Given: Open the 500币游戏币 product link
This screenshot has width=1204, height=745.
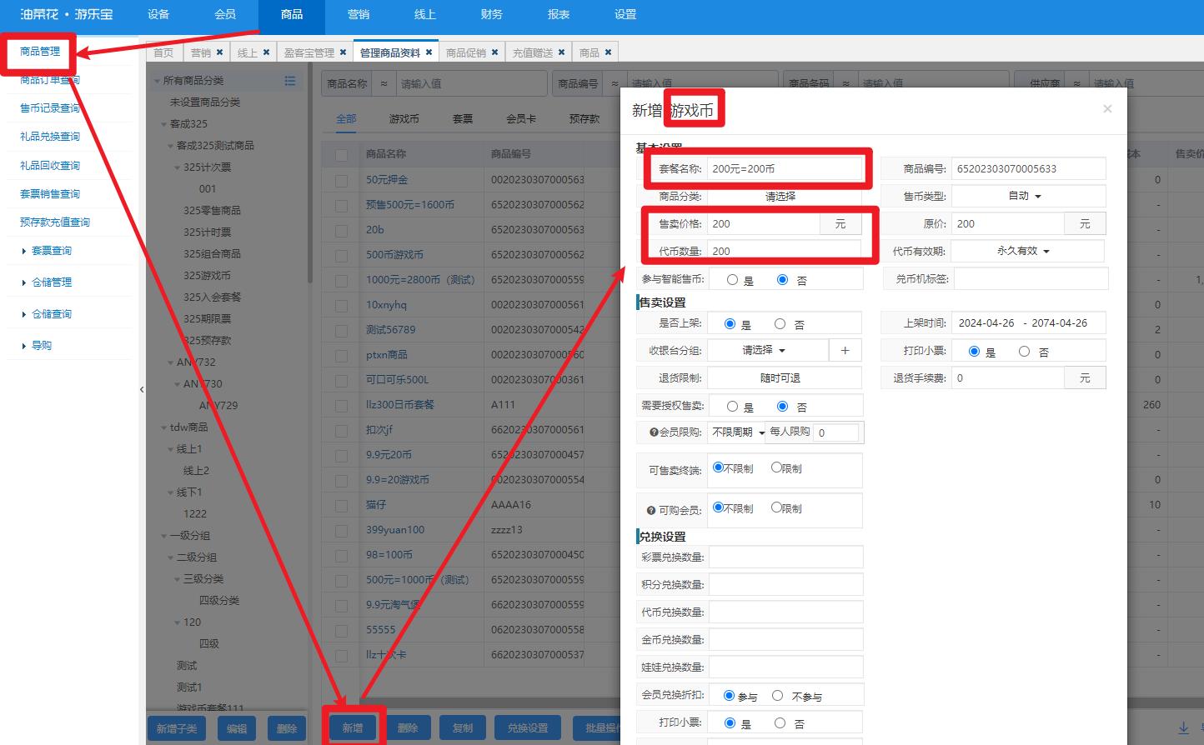Looking at the screenshot, I should click(x=394, y=255).
